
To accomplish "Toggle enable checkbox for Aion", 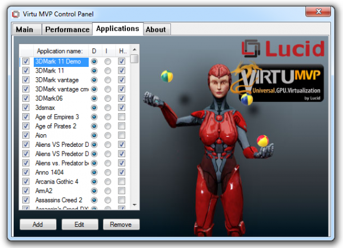I will click(26, 135).
